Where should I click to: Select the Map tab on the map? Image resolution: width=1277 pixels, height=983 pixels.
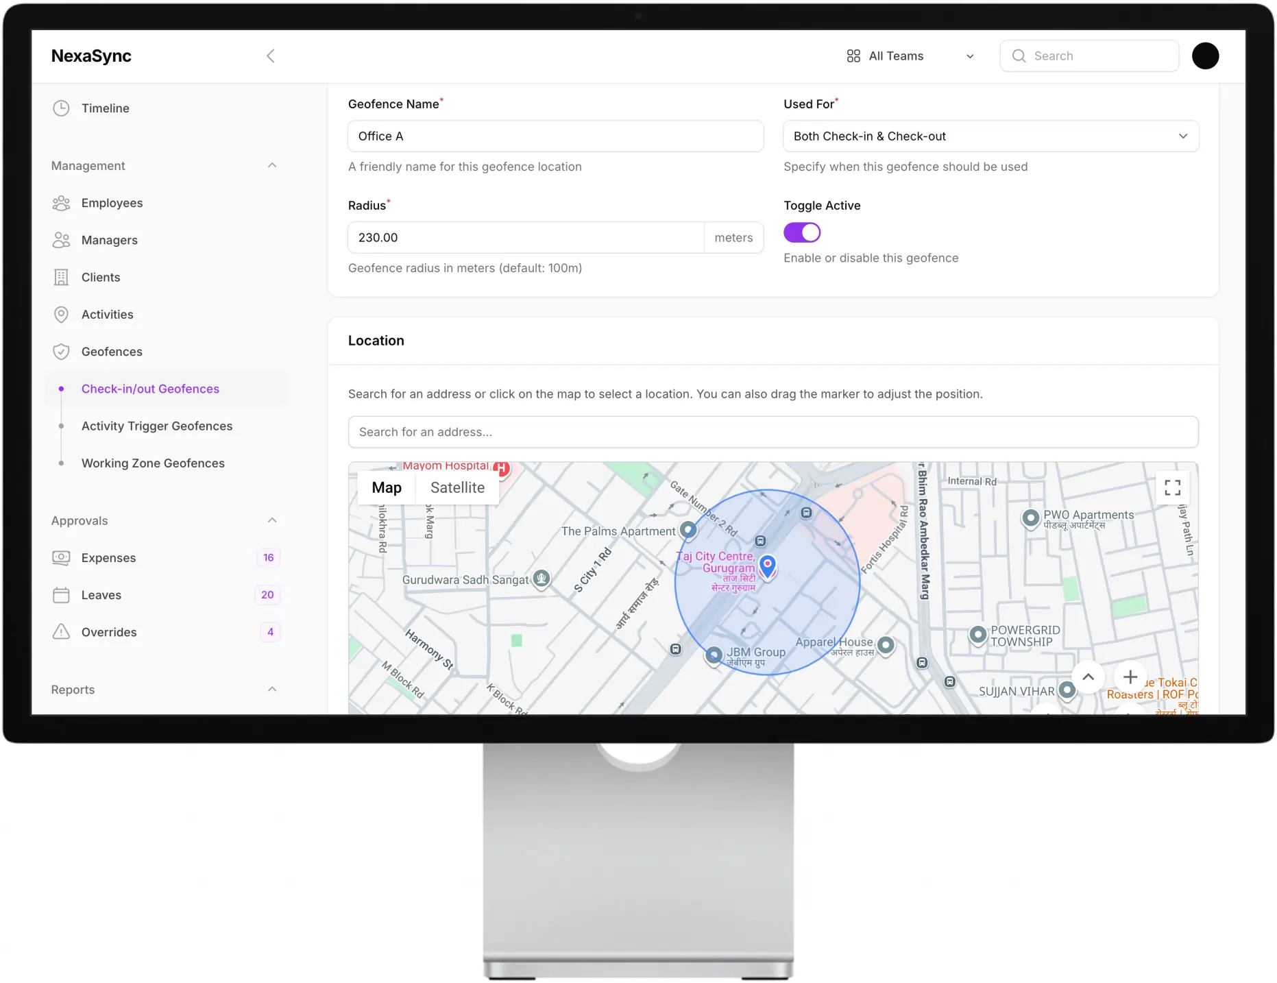[x=386, y=487]
